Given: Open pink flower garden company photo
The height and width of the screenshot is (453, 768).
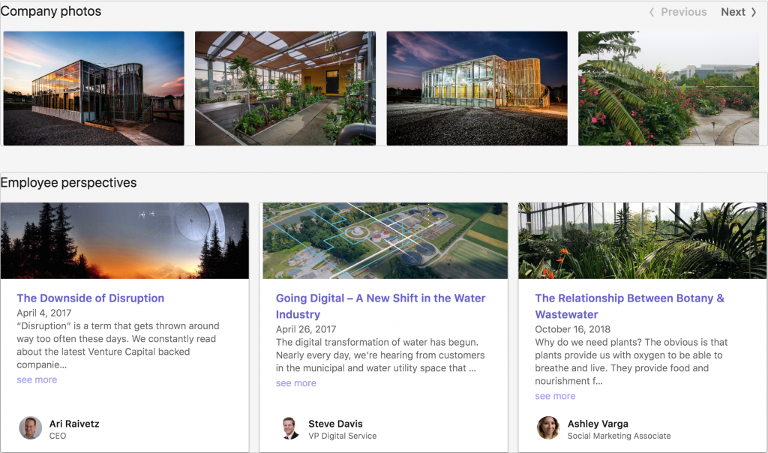Looking at the screenshot, I should point(668,88).
